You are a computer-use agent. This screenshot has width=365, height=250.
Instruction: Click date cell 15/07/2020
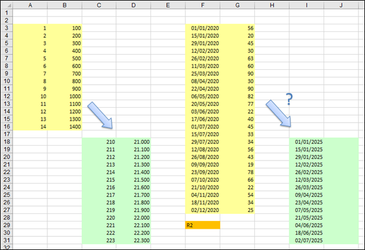pos(203,134)
